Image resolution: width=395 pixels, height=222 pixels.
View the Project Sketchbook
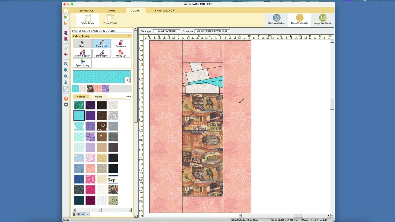point(66,39)
